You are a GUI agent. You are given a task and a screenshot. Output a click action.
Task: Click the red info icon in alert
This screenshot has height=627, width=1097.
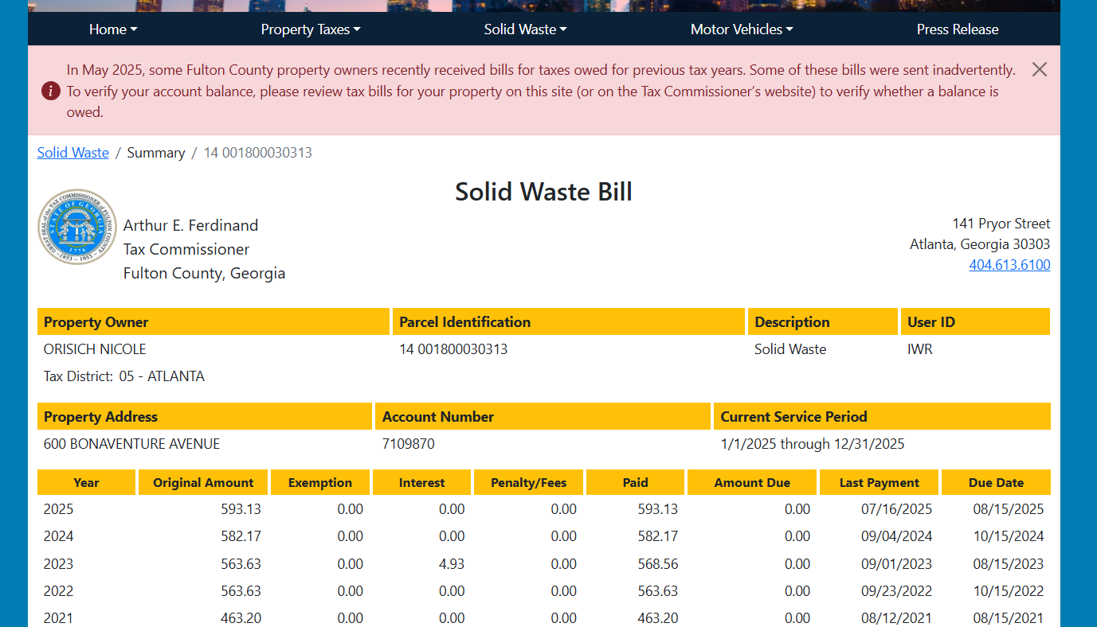(51, 91)
